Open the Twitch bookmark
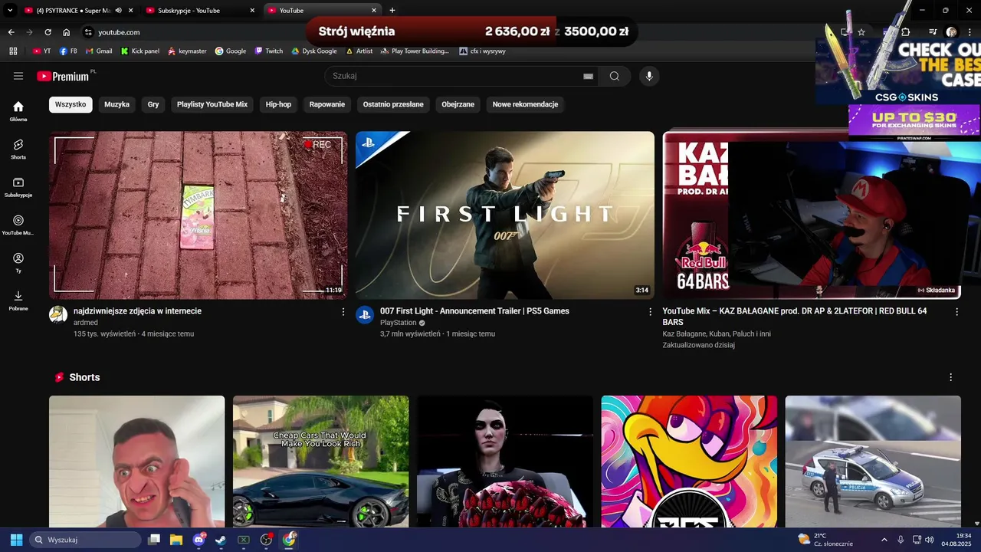This screenshot has width=981, height=552. [x=269, y=51]
